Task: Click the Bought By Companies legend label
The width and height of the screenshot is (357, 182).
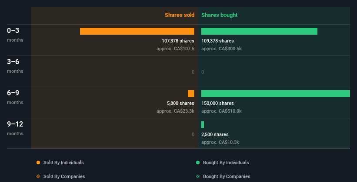Action: click(227, 176)
